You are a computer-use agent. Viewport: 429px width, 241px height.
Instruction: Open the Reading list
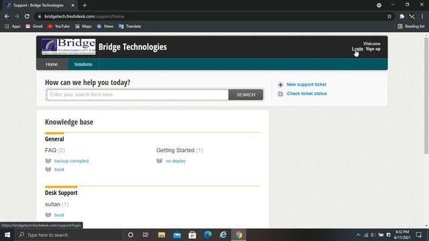point(411,26)
